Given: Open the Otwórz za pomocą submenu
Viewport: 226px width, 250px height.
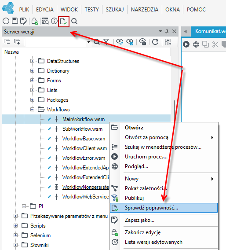Looking at the screenshot, I should [x=164, y=137].
